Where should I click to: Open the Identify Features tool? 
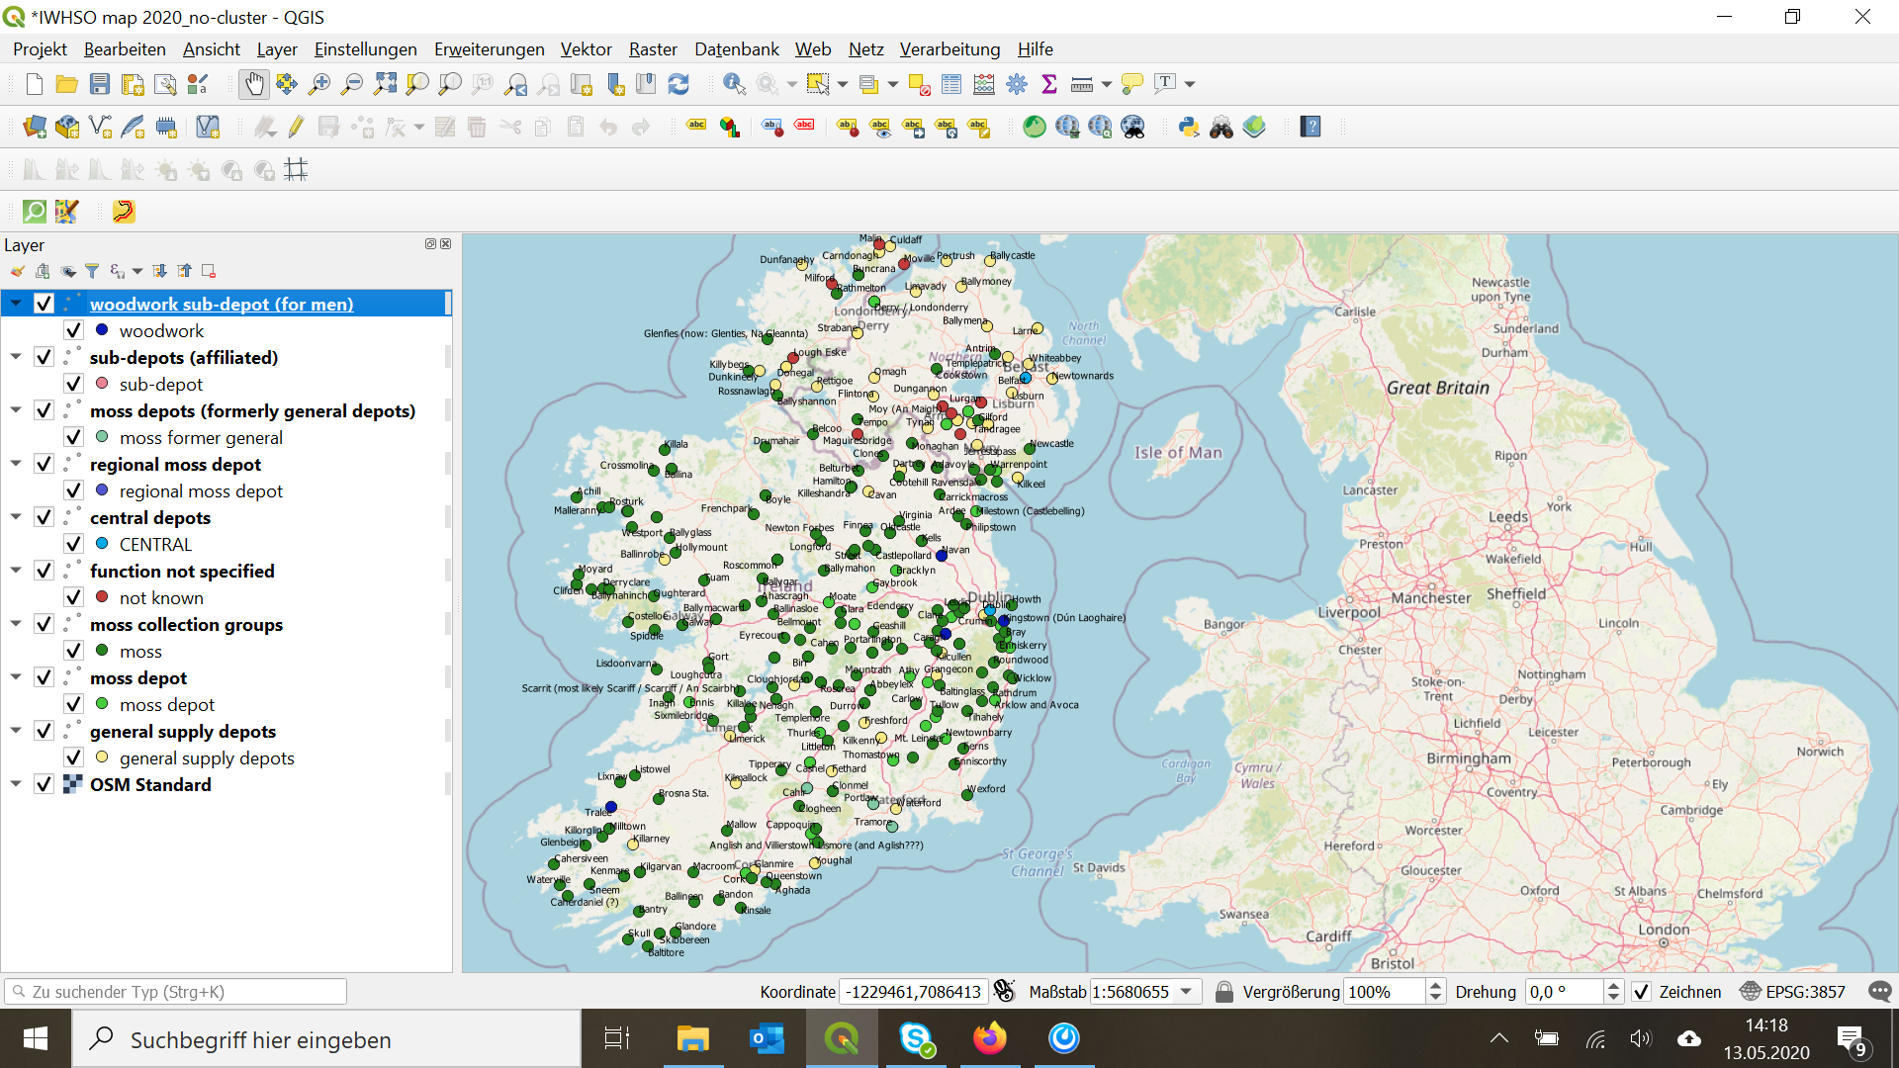[734, 84]
